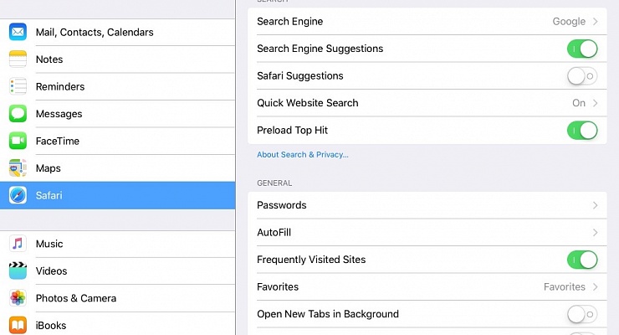Open Favorites selection chevron
This screenshot has height=335, width=619.
point(595,286)
